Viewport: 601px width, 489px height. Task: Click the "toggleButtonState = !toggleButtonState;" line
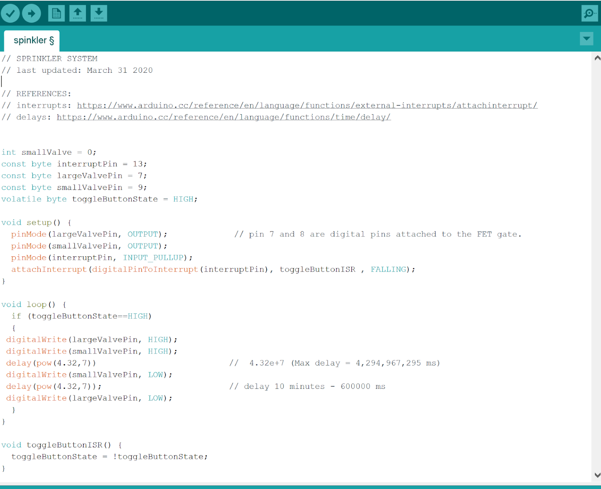110,457
